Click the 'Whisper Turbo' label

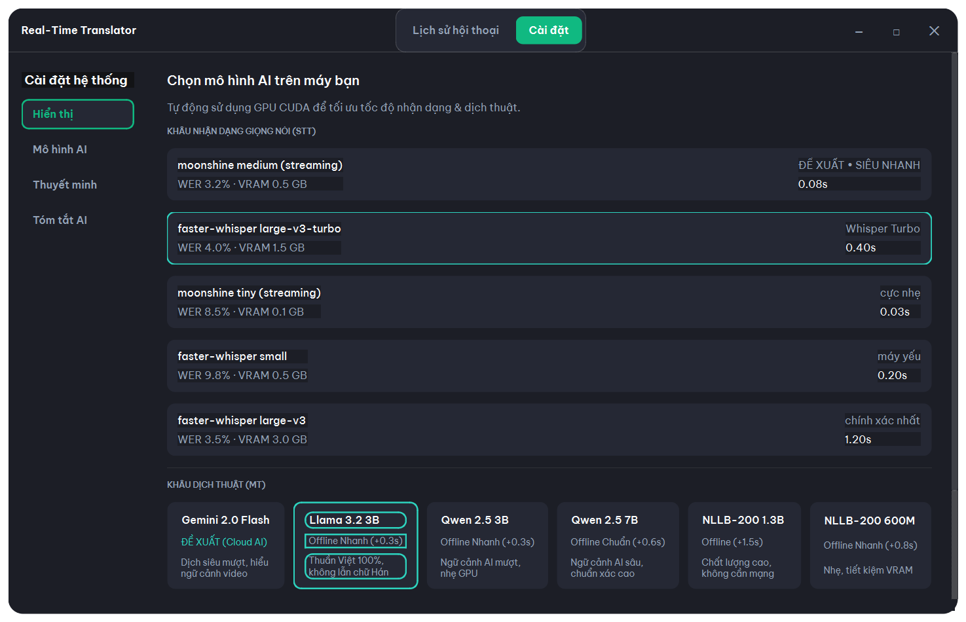point(883,229)
